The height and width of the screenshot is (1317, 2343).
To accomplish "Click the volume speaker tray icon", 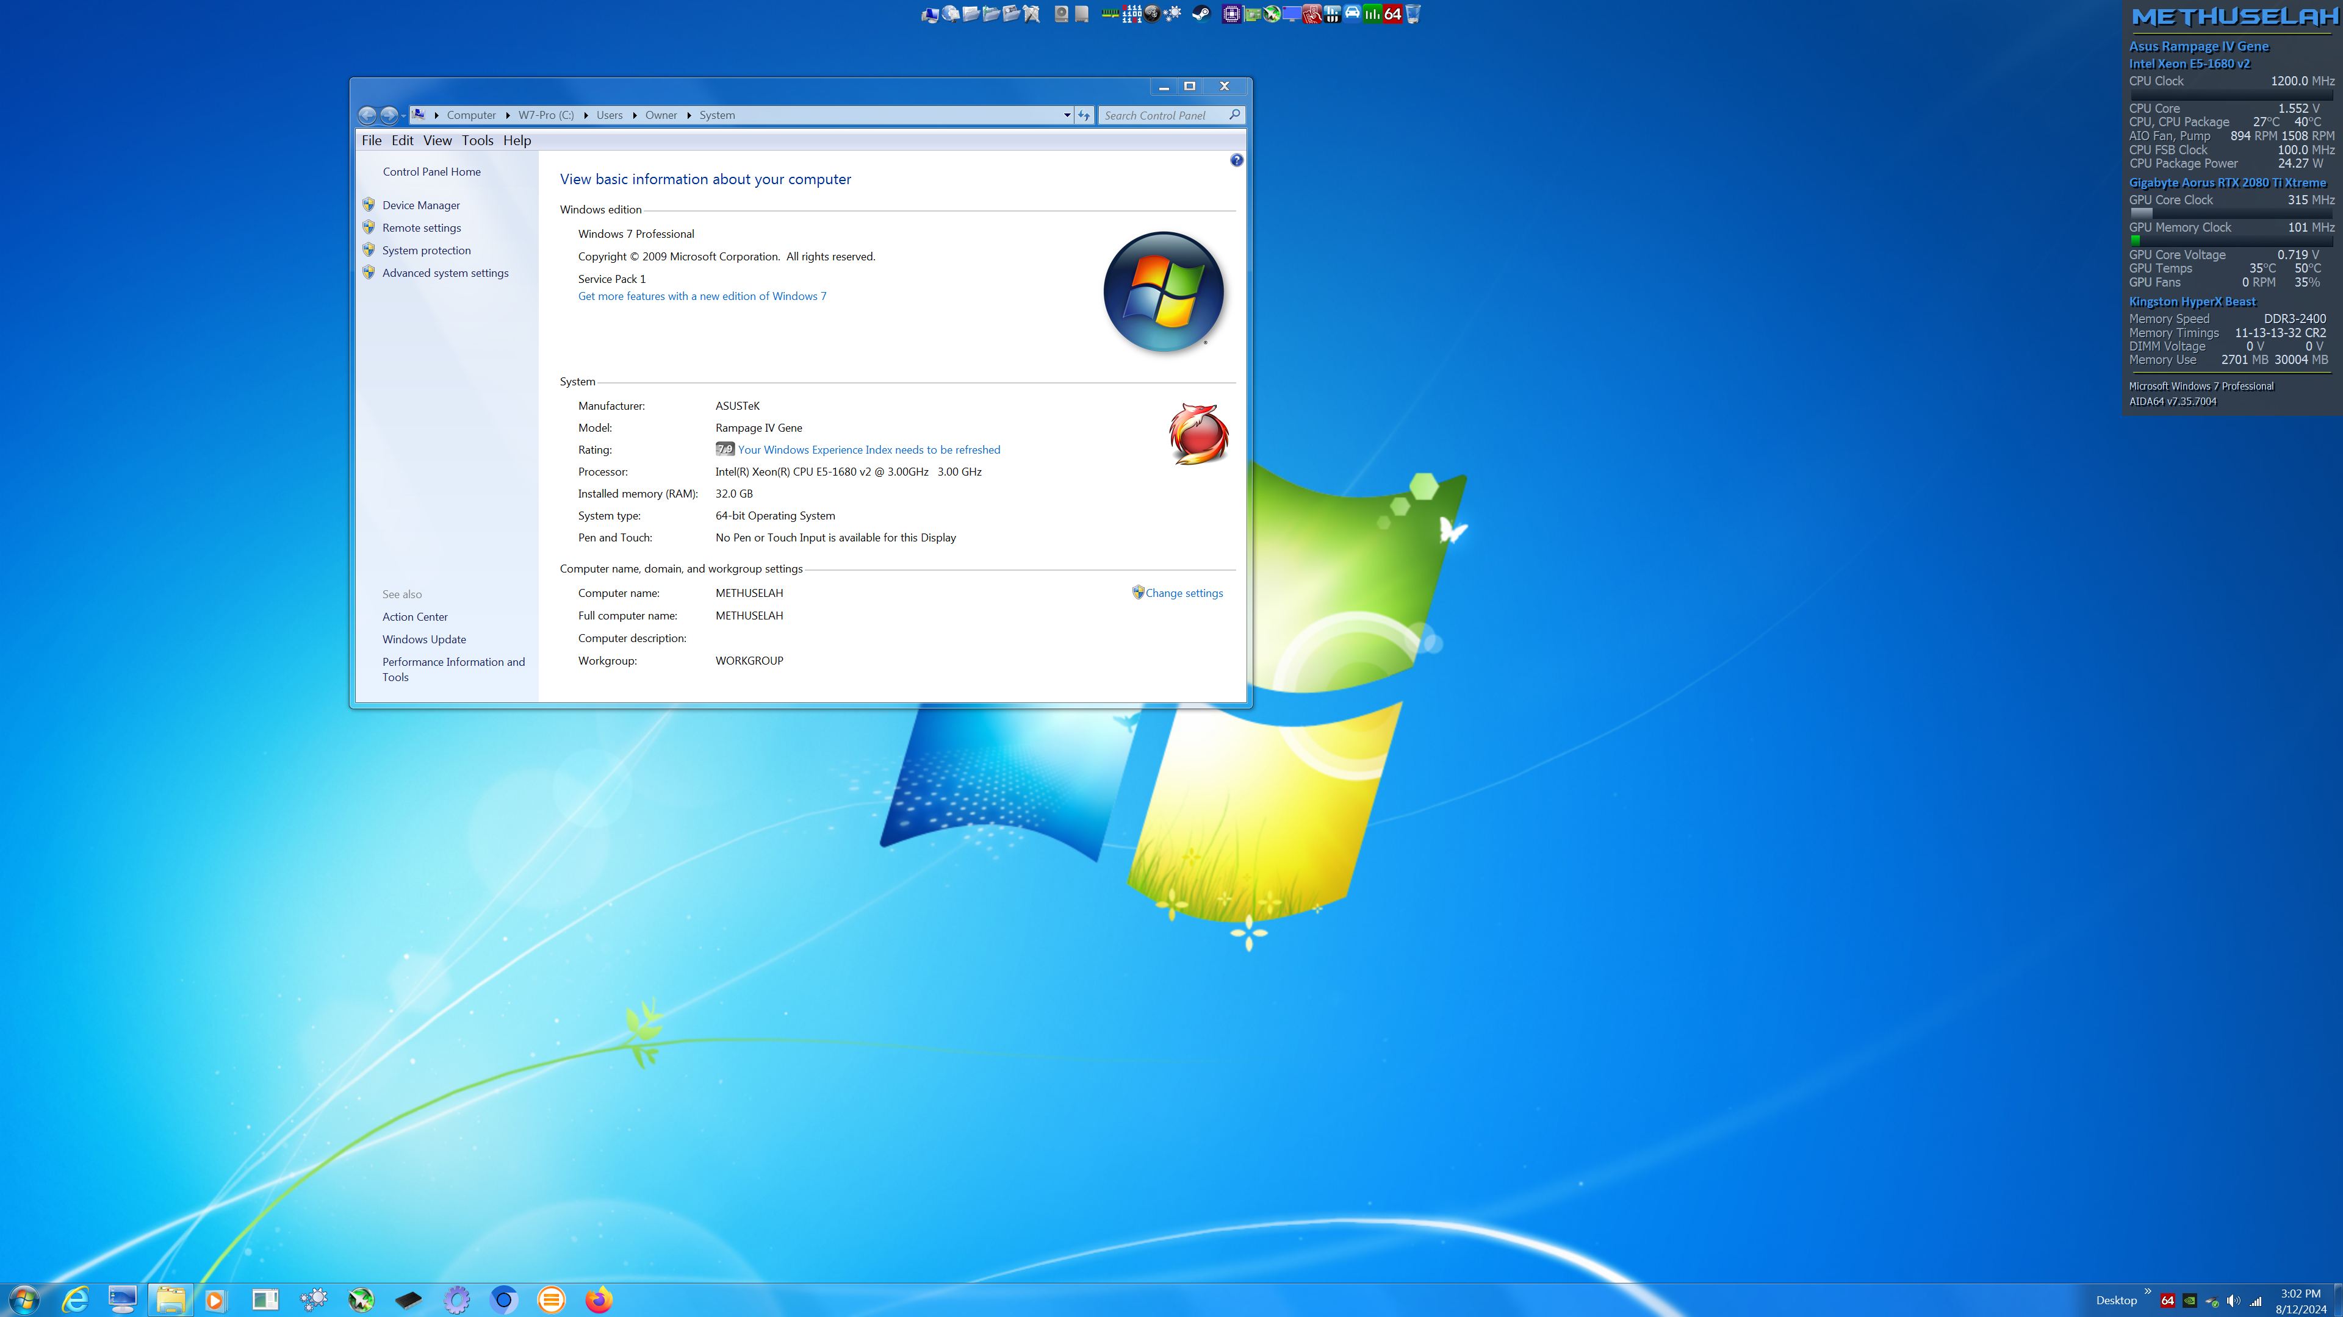I will point(2234,1301).
